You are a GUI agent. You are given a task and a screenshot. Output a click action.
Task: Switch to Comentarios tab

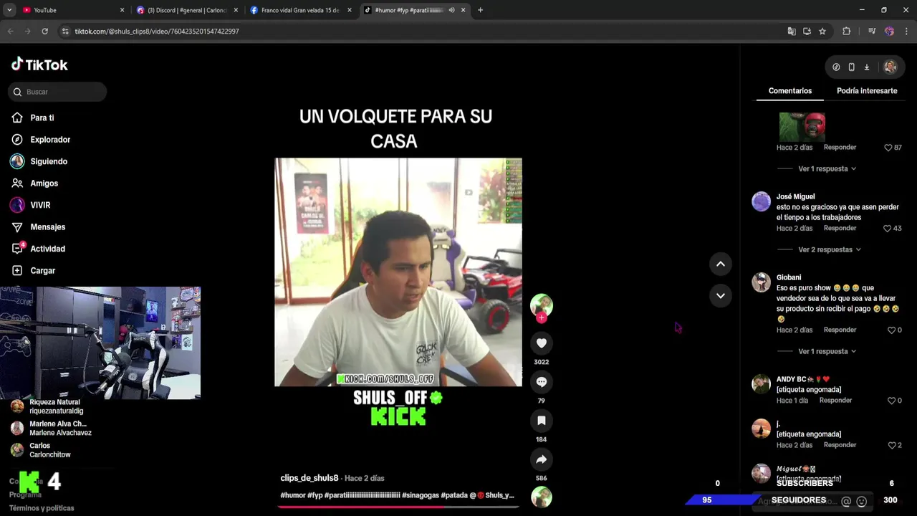click(x=790, y=91)
